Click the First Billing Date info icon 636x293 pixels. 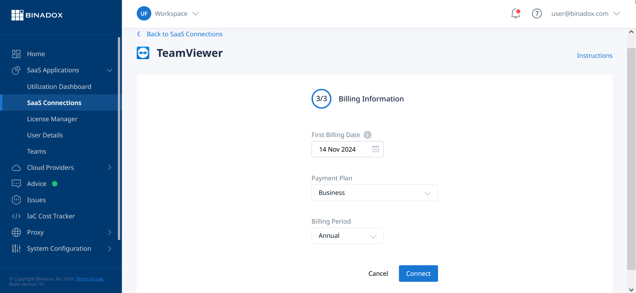[x=367, y=135]
